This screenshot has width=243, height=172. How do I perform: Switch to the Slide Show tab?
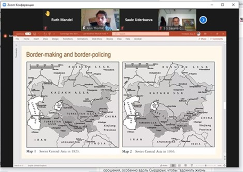(x=98, y=39)
